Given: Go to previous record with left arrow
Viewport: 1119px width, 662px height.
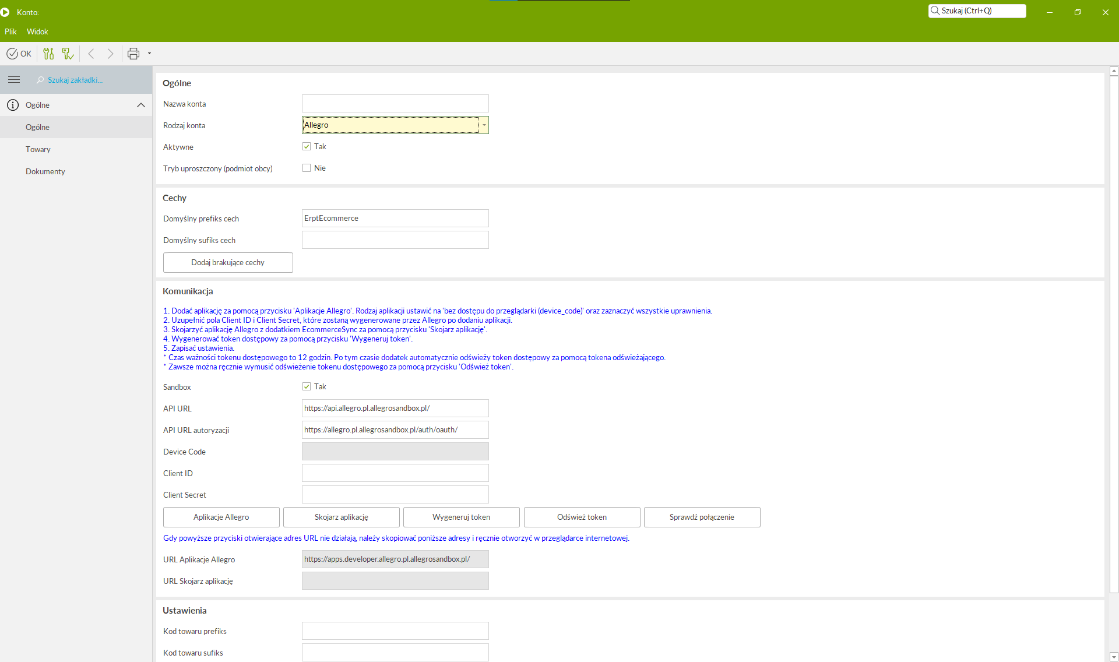Looking at the screenshot, I should click(x=92, y=54).
